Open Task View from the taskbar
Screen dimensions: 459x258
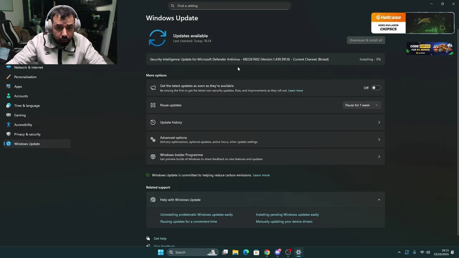pos(225,252)
